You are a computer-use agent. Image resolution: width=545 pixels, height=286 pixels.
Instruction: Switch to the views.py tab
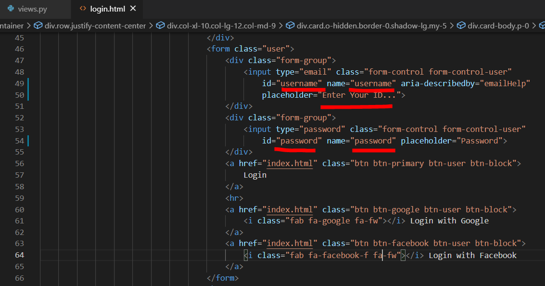click(32, 9)
